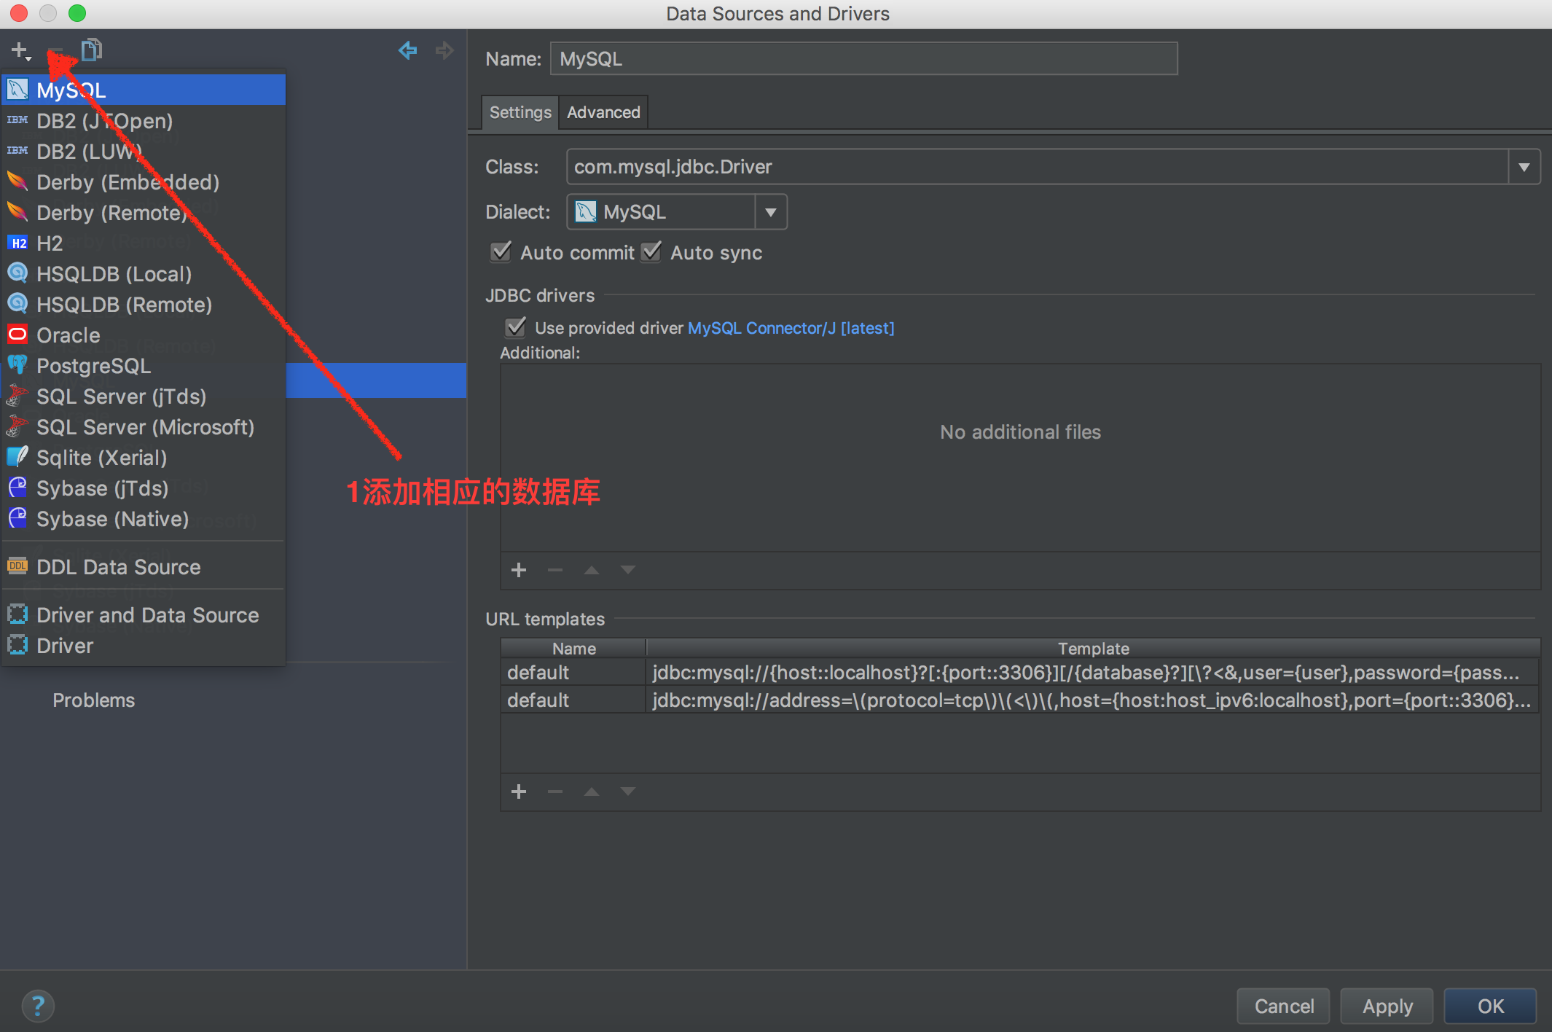Click the OK button

click(x=1491, y=1006)
